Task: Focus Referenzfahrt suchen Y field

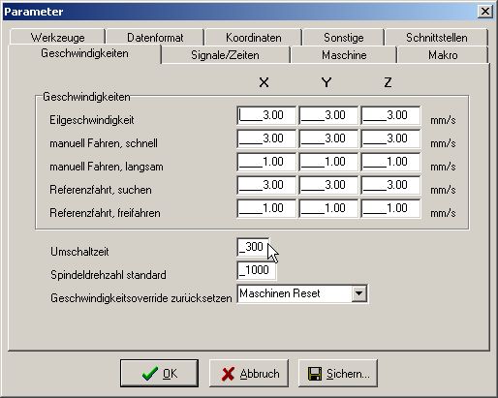Action: tap(328, 185)
